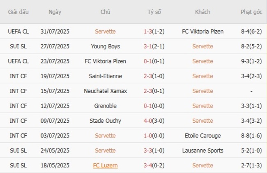The width and height of the screenshot is (267, 173).
Task: Select Servette home team on 03/07/2025
Action: [x=105, y=135]
